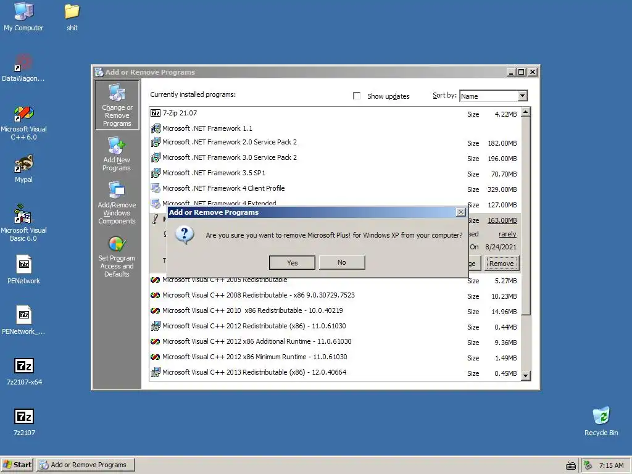The image size is (632, 474).
Task: Select Microsoft .NET Framework 3.5 SP1 row text
Action: [214, 173]
